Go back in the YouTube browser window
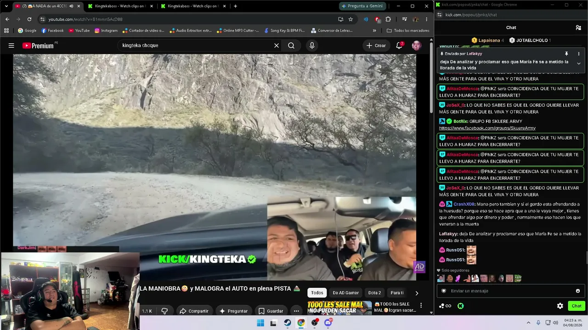The width and height of the screenshot is (588, 330). coord(7,19)
